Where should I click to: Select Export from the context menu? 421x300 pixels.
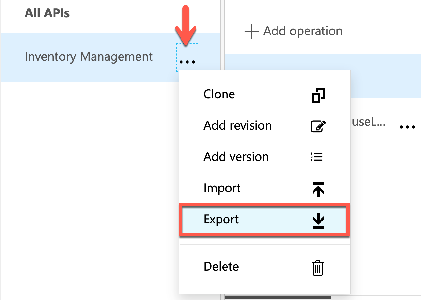click(x=264, y=220)
